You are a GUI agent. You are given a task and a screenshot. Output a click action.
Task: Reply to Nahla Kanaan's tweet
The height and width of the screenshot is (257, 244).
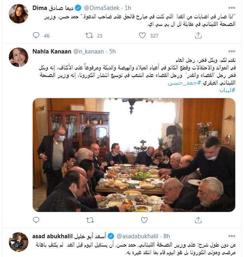[36, 220]
